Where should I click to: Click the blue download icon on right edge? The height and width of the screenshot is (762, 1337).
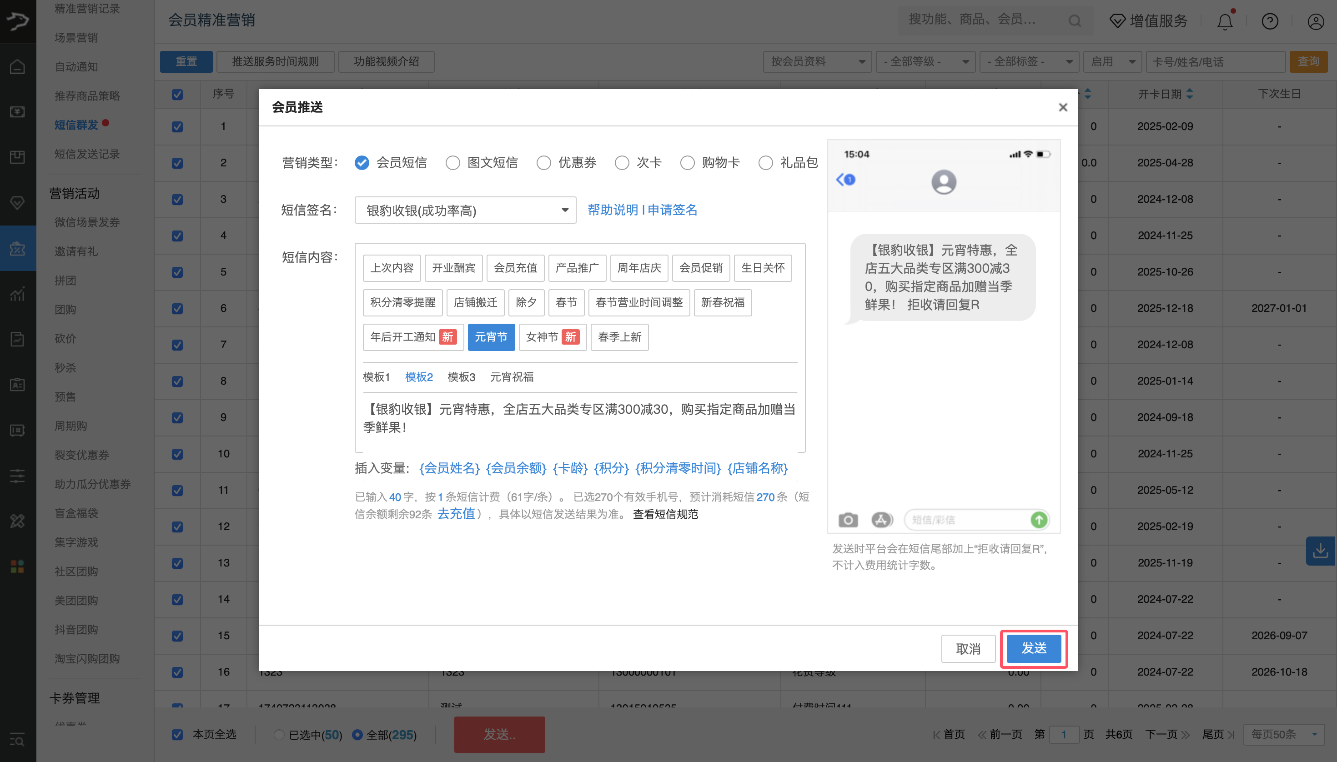tap(1321, 551)
